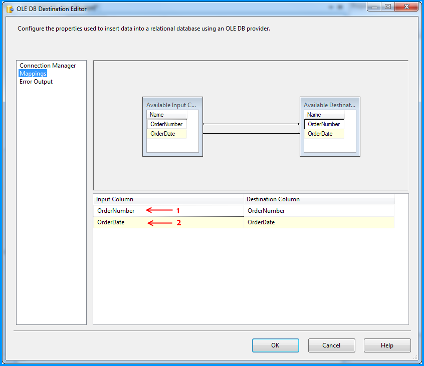Open the OrderNumber destination column cell

point(319,211)
